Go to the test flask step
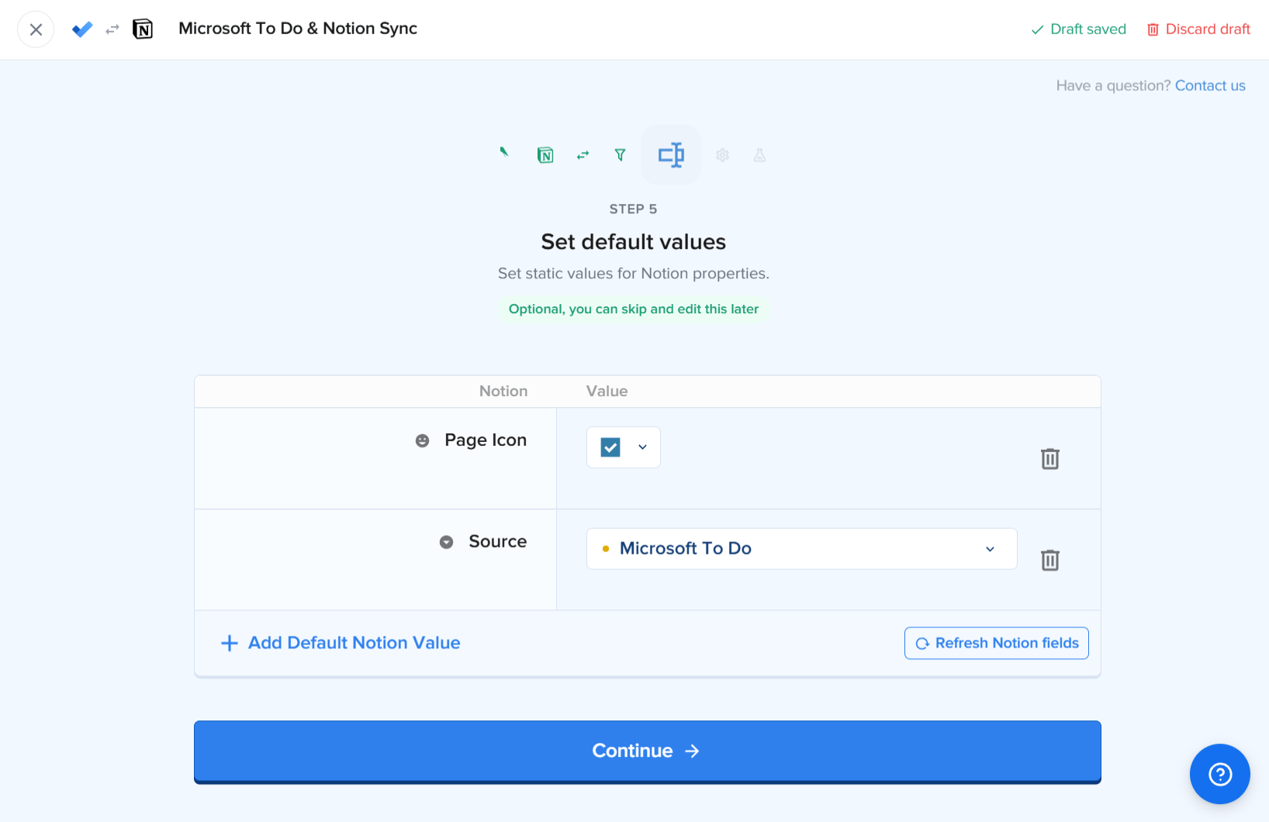This screenshot has width=1269, height=822. click(759, 155)
